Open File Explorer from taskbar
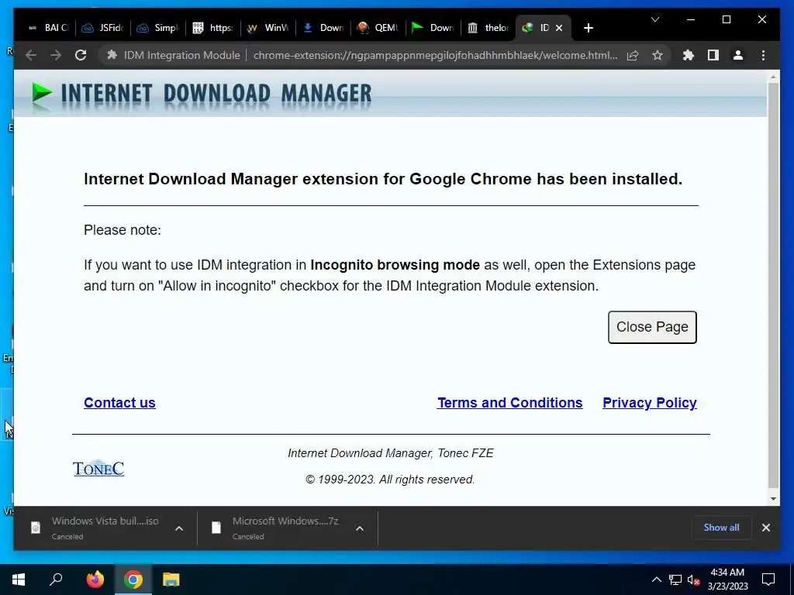The width and height of the screenshot is (794, 595). tap(171, 580)
